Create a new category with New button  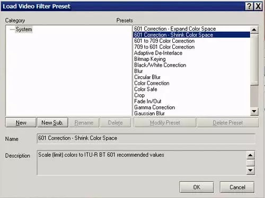(21, 122)
